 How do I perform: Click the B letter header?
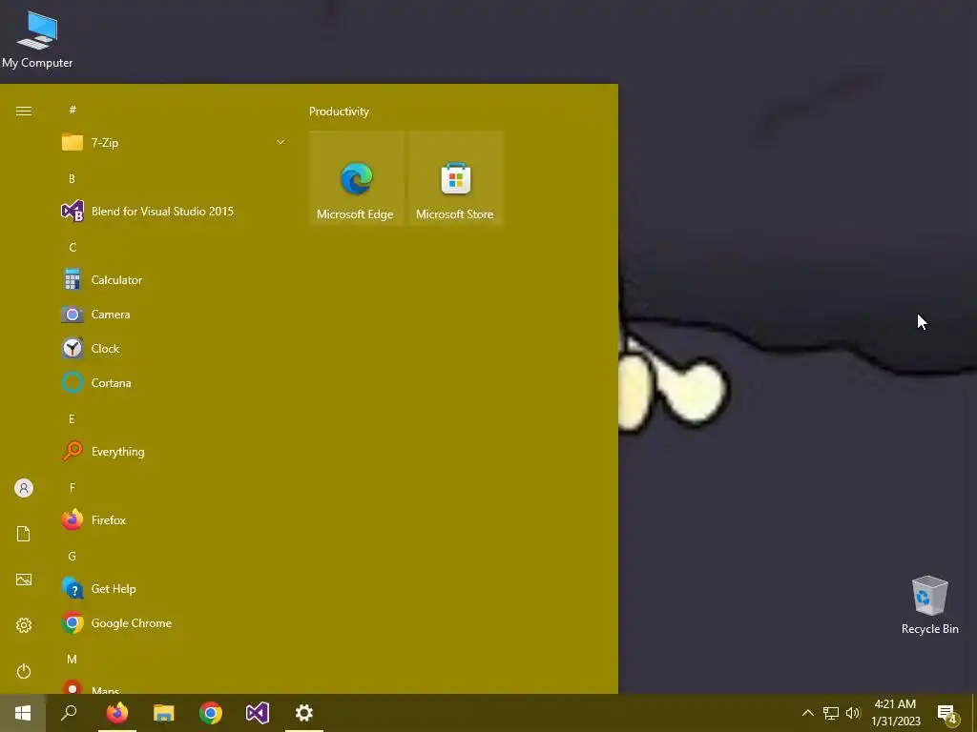(72, 178)
